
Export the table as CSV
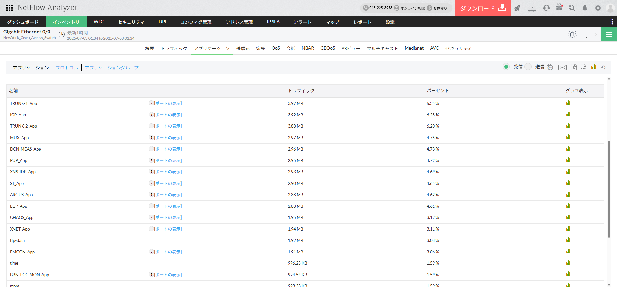point(583,67)
